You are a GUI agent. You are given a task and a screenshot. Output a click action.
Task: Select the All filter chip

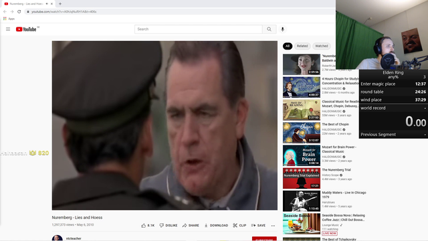coord(288,46)
